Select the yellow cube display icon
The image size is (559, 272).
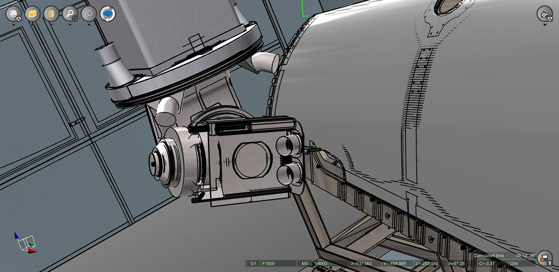(32, 14)
